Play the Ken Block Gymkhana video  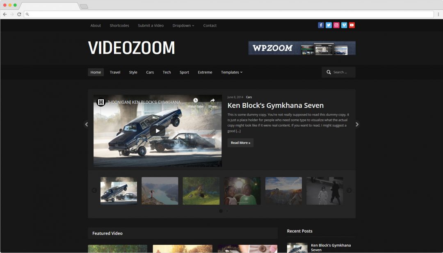(158, 131)
